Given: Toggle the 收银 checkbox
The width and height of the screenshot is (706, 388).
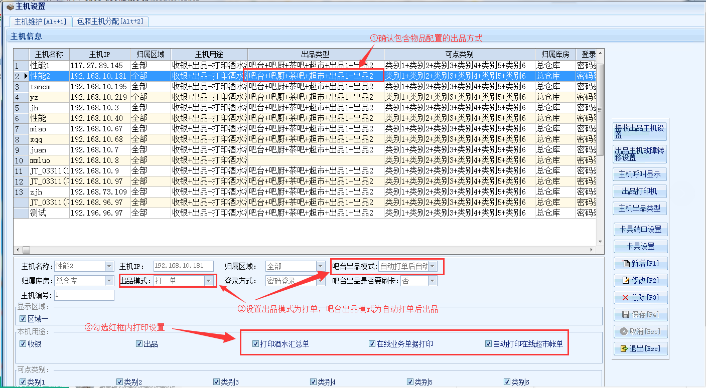Looking at the screenshot, I should [23, 344].
